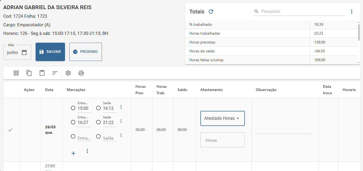
Task: Click the Afastamento column header
Action: pos(211,90)
